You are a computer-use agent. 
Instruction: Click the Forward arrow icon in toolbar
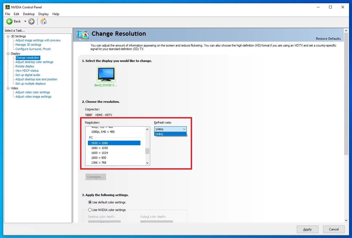(31, 21)
